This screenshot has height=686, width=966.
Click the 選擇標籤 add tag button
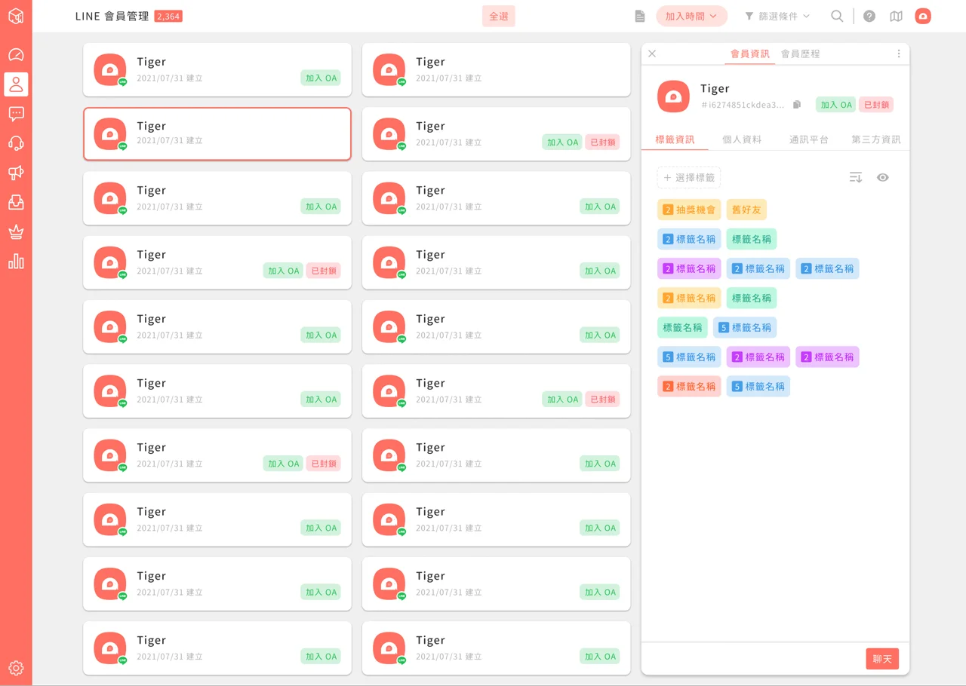(689, 178)
